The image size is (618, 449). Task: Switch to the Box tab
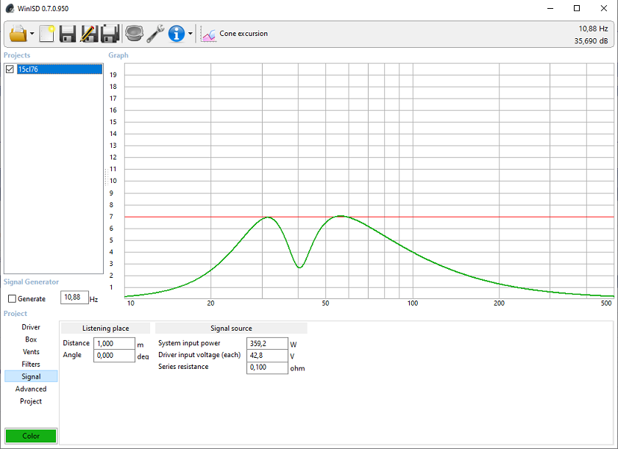tap(31, 340)
